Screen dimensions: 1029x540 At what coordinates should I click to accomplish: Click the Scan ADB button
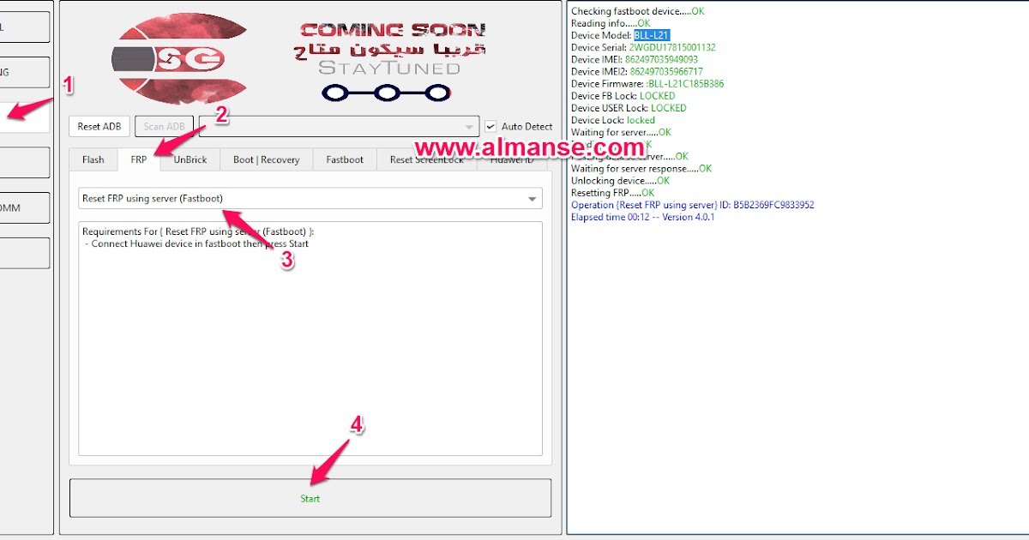[x=164, y=126]
